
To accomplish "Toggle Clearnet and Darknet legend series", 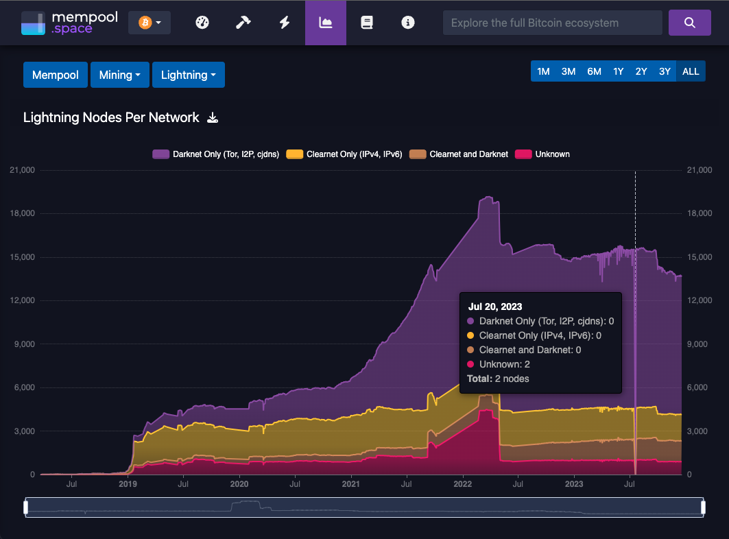I will point(459,154).
